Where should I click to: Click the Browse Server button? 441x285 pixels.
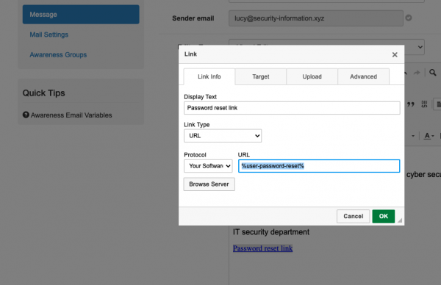(209, 184)
